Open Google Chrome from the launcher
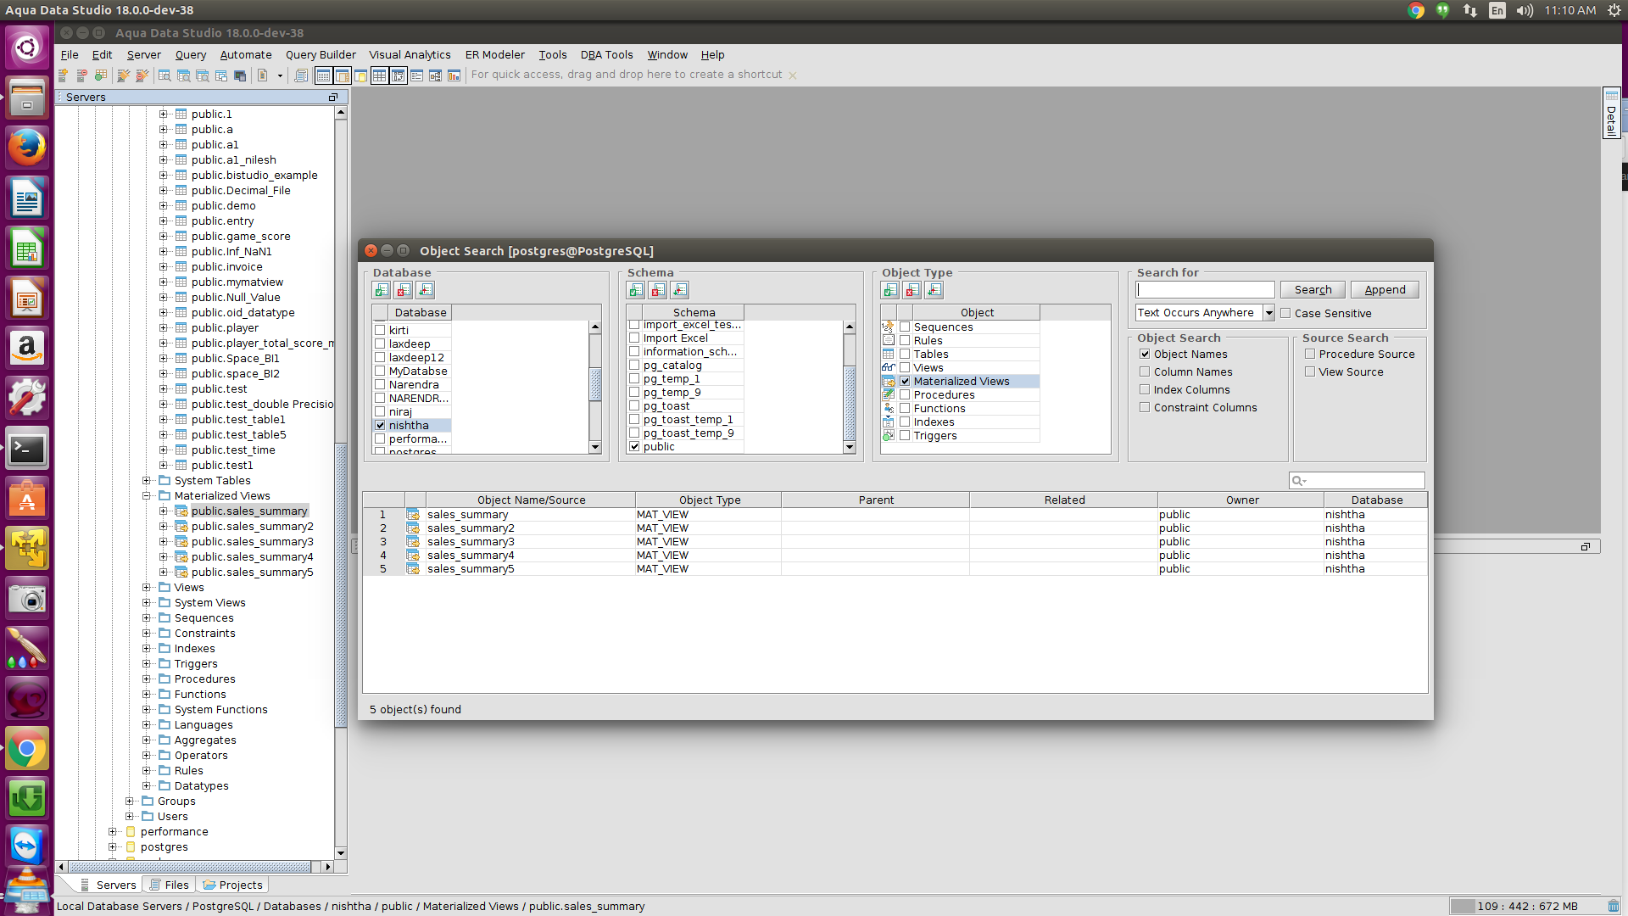 coord(27,749)
